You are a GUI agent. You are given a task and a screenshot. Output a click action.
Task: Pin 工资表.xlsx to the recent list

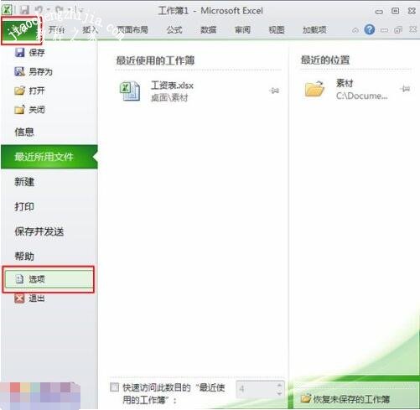274,91
